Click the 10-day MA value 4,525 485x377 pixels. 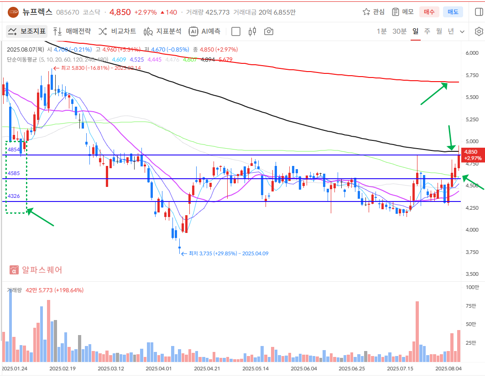137,59
